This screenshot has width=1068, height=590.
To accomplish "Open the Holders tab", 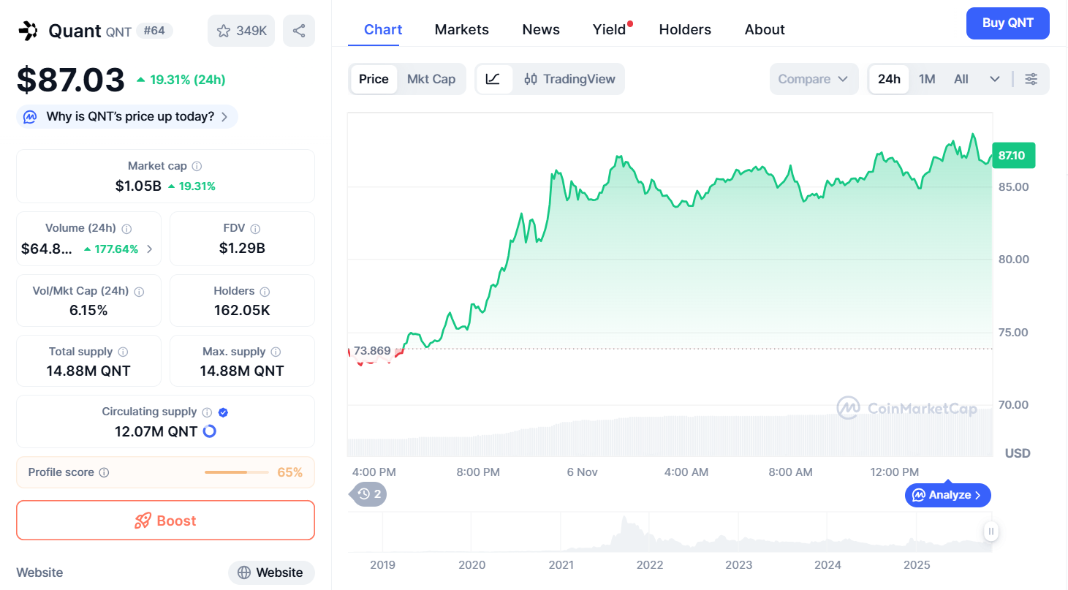I will (684, 29).
